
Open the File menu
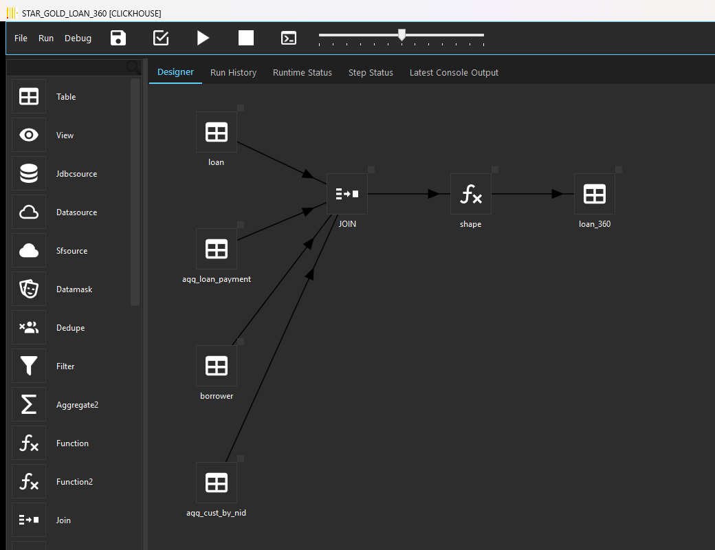tap(21, 38)
